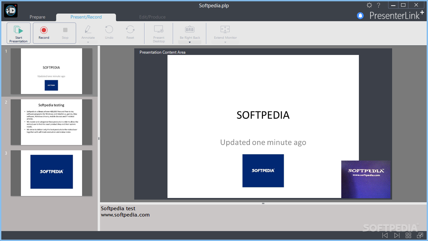Image resolution: width=428 pixels, height=241 pixels.
Task: Select slide 2 thumbnail Softpedia testing
Action: click(x=51, y=122)
